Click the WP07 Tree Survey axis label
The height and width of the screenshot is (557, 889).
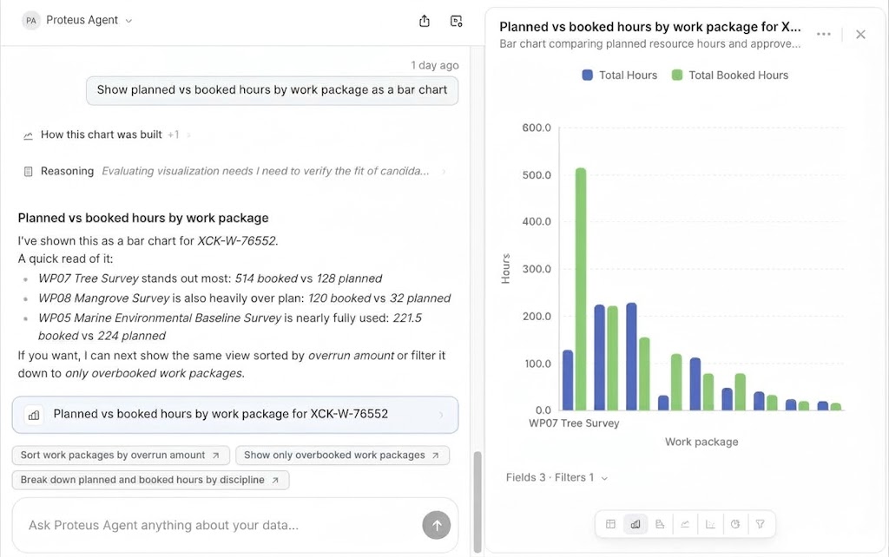(574, 423)
